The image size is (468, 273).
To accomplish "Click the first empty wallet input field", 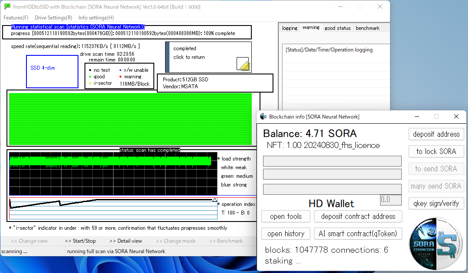I will 332,161.
